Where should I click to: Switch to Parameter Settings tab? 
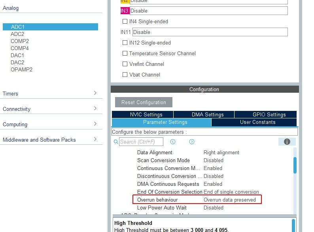point(161,122)
